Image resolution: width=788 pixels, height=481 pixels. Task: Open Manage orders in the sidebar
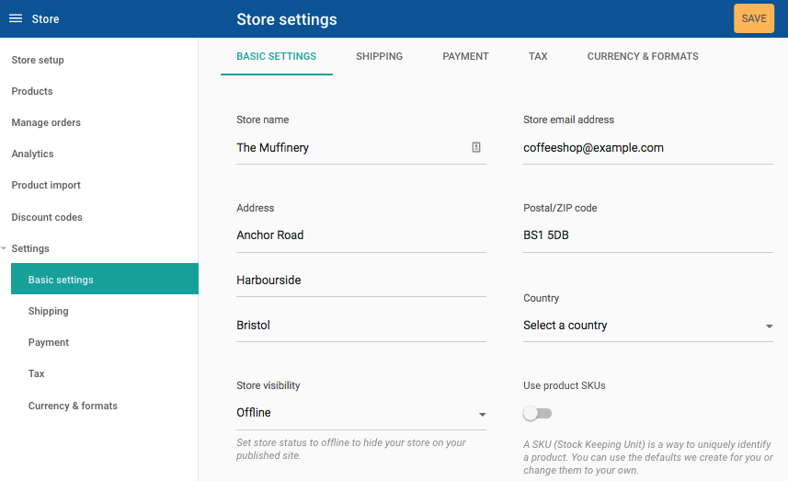coord(46,122)
